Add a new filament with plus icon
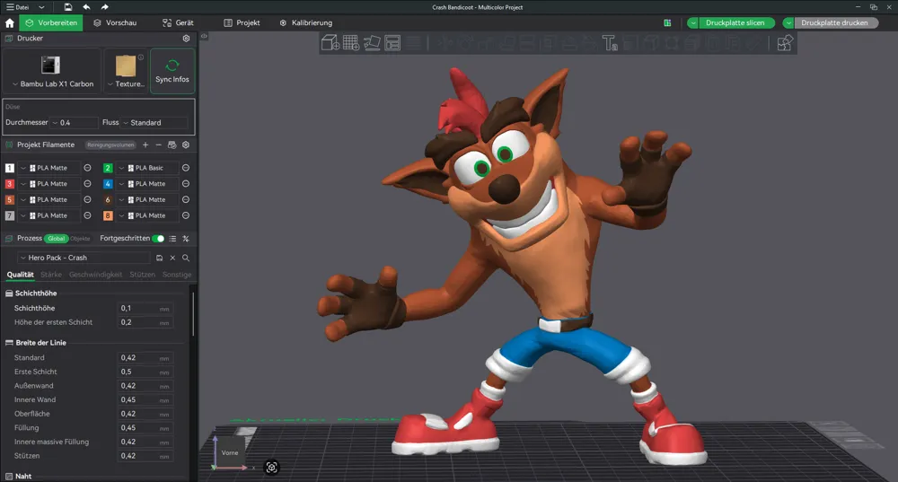898x482 pixels. [x=145, y=145]
